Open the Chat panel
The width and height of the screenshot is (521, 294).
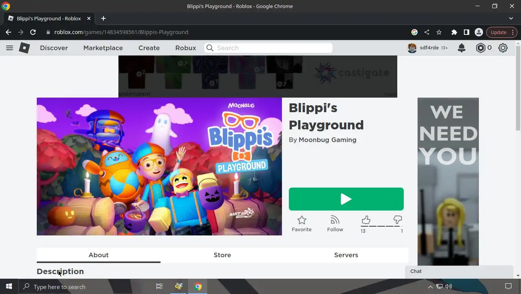click(459, 271)
